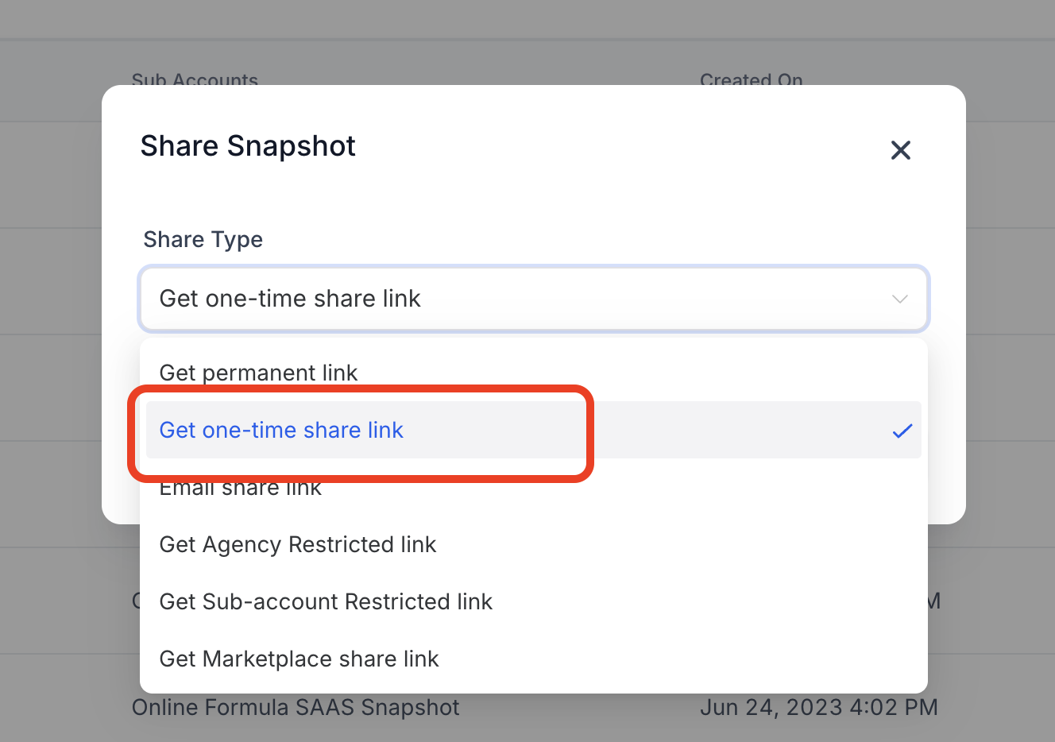
Task: Choose Get permanent link option
Action: [x=258, y=372]
